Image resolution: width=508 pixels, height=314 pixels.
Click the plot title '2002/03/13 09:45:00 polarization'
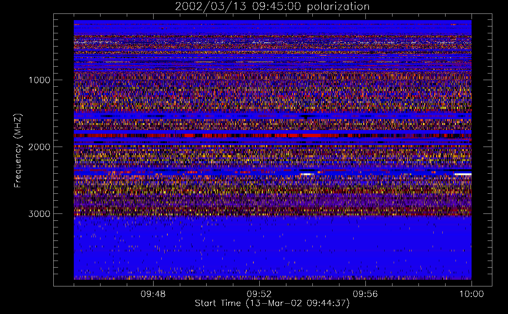pos(272,7)
